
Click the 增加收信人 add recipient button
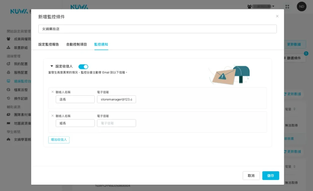[59, 140]
